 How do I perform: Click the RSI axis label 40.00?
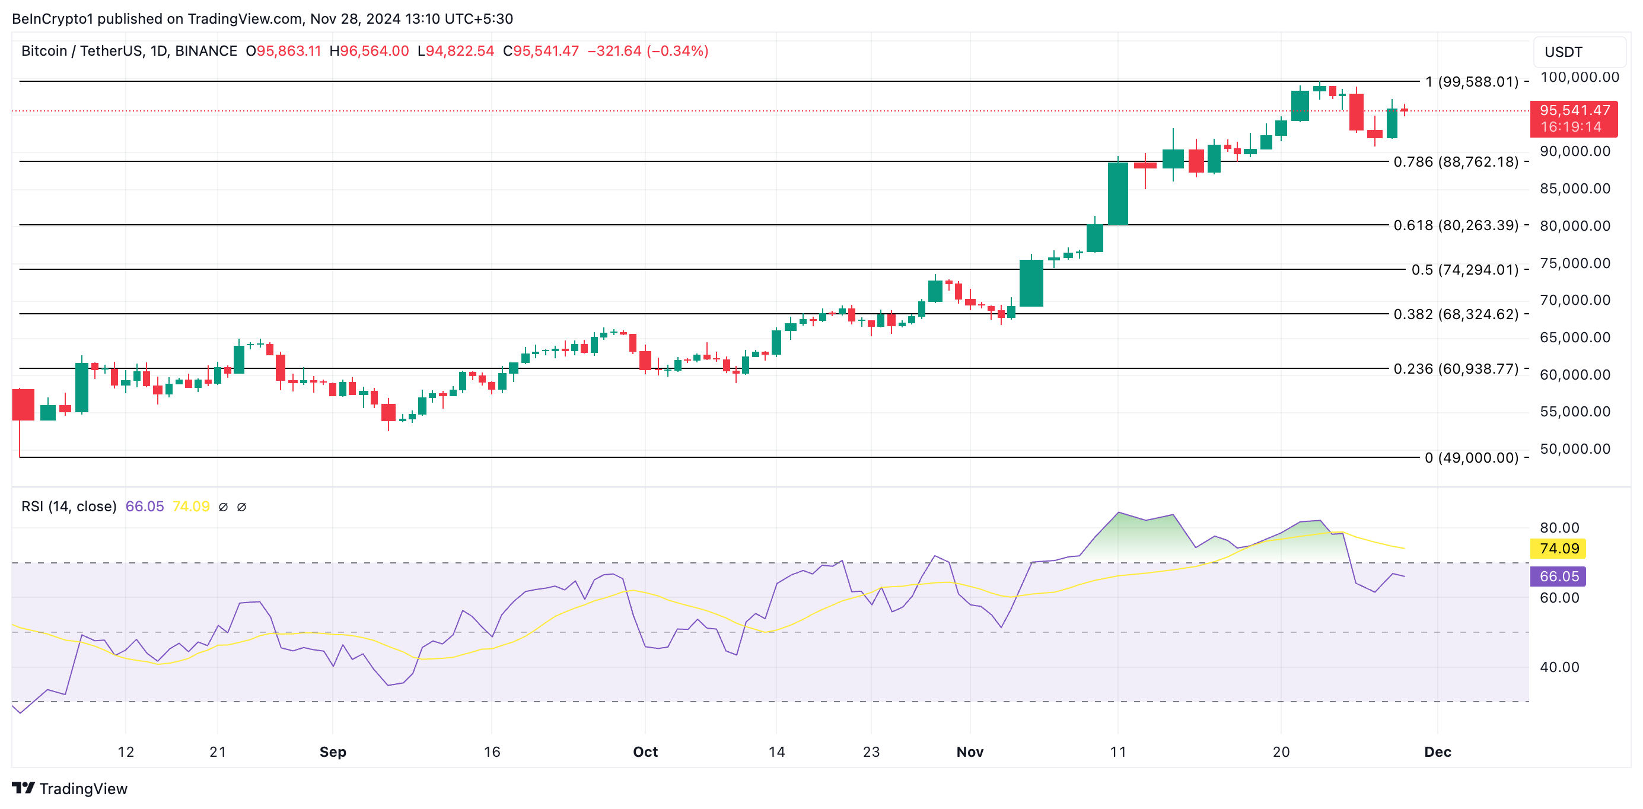tap(1559, 667)
